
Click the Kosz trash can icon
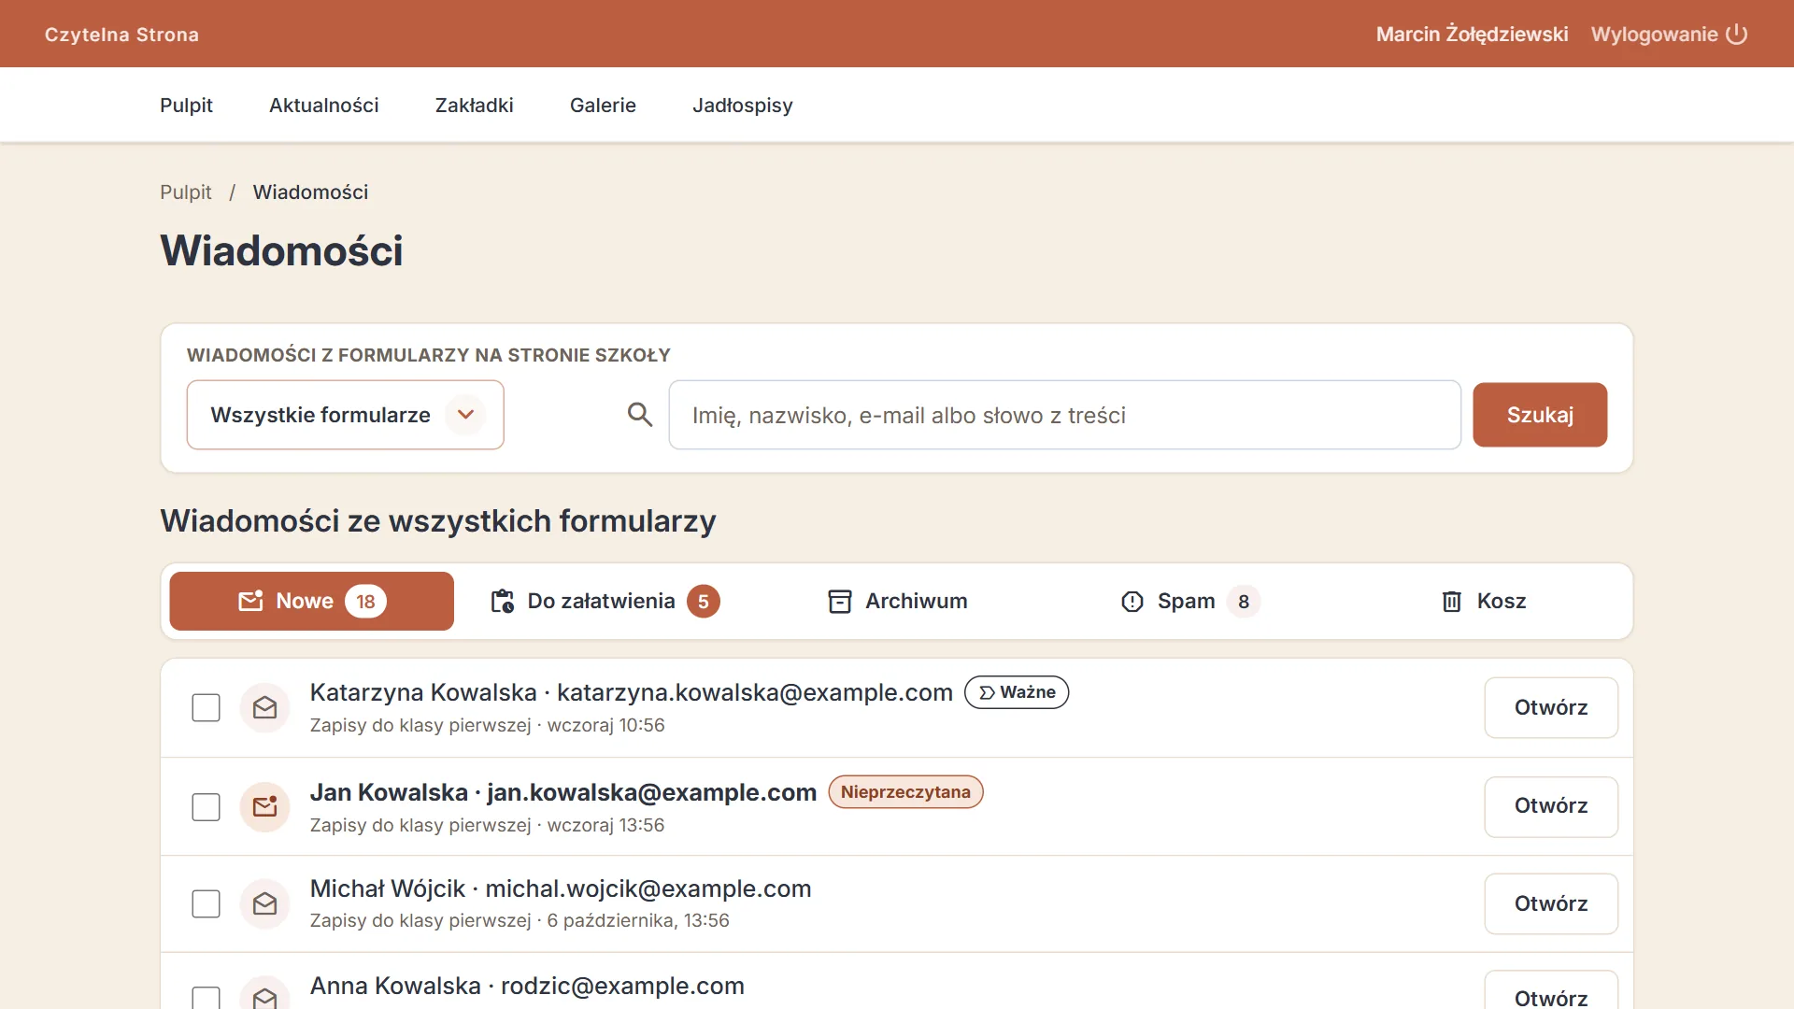pyautogui.click(x=1451, y=601)
